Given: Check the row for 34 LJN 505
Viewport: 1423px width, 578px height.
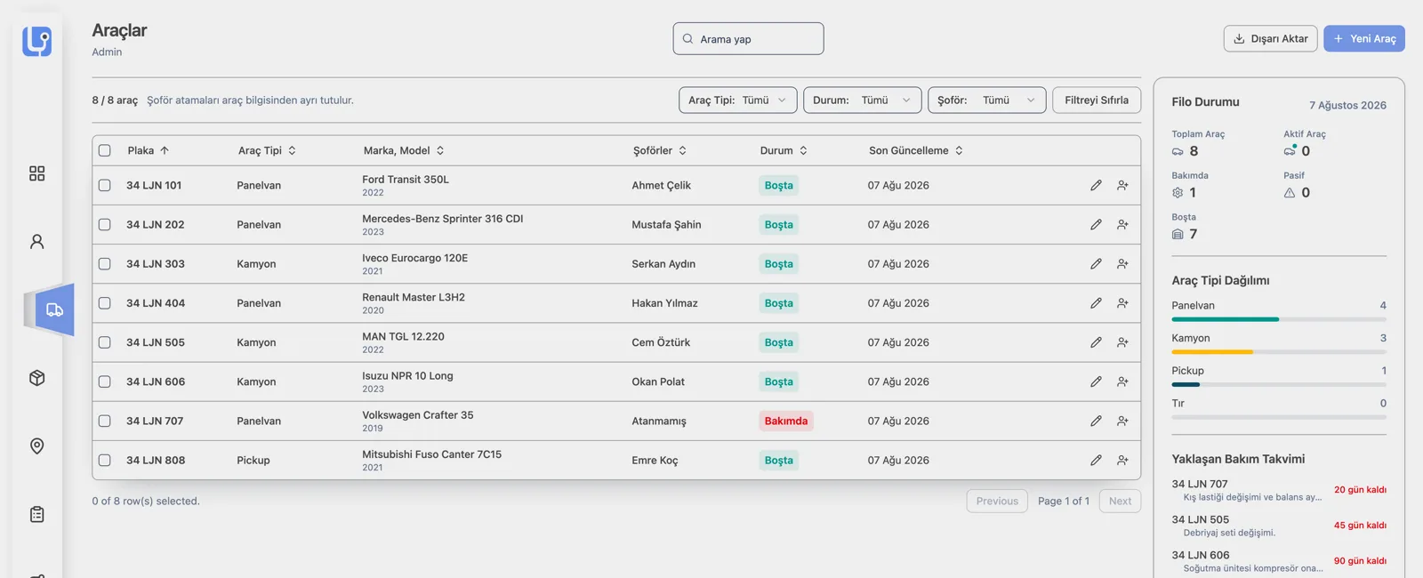Looking at the screenshot, I should [105, 341].
